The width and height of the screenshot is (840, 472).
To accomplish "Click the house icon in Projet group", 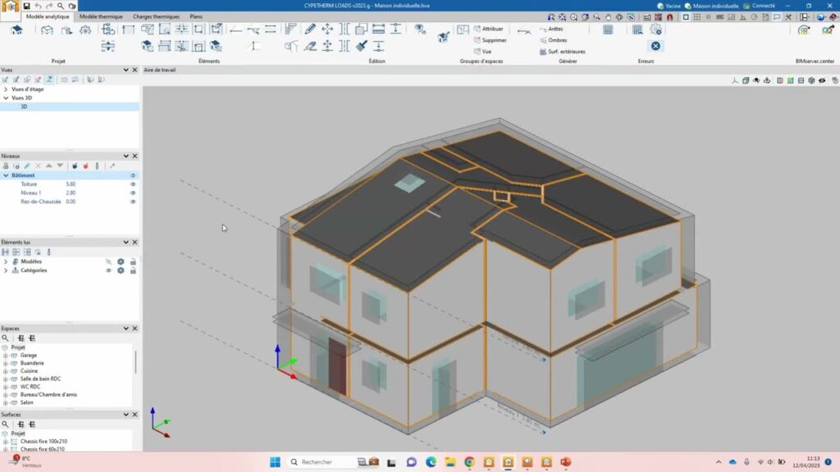I will (x=16, y=30).
